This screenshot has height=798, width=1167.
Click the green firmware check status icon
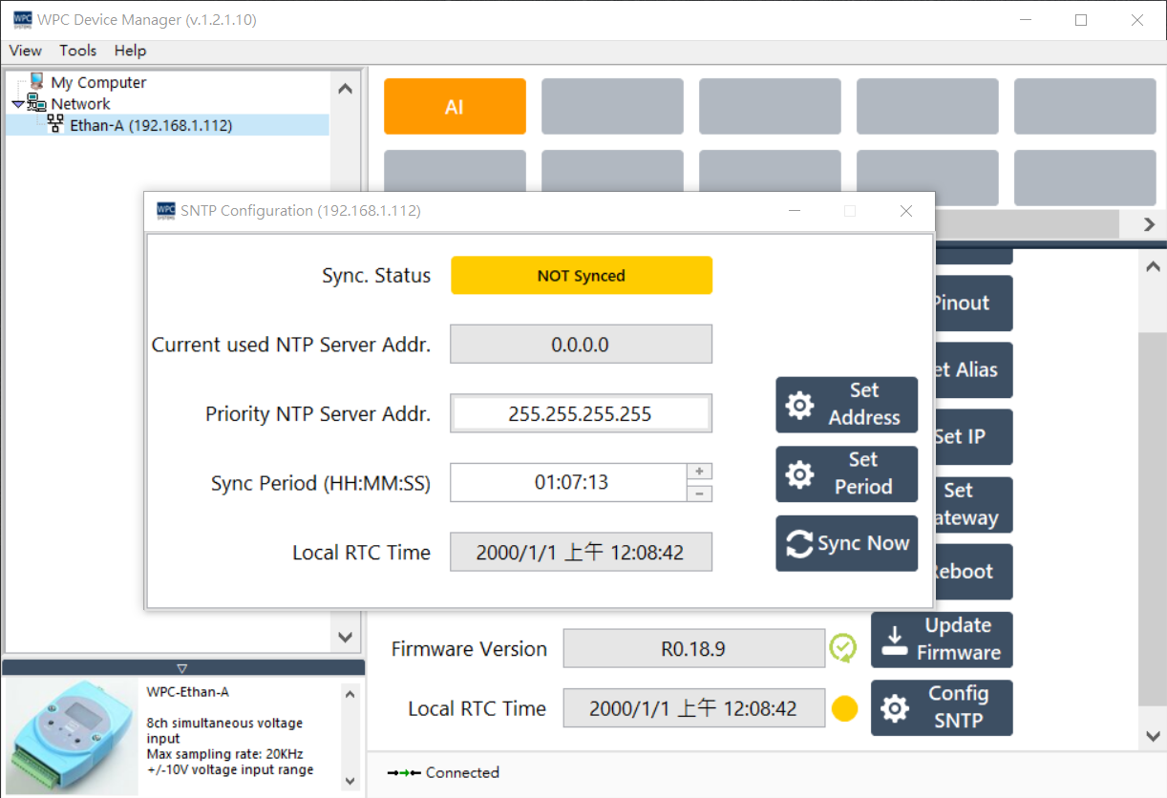tap(843, 648)
